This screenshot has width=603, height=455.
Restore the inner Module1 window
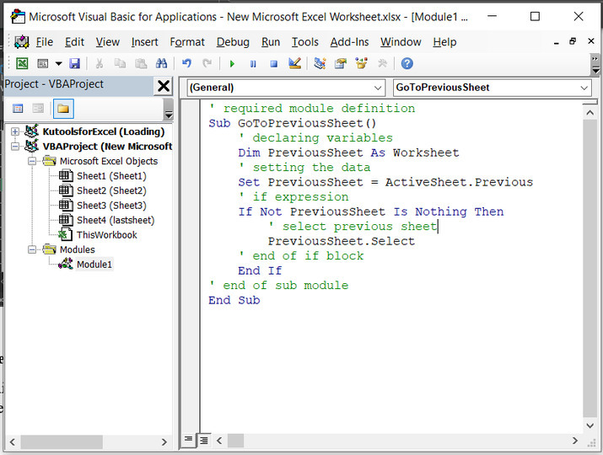573,40
